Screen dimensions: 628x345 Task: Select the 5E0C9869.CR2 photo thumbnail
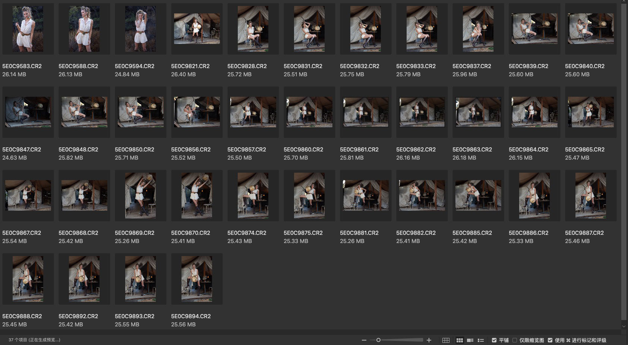[x=141, y=195]
